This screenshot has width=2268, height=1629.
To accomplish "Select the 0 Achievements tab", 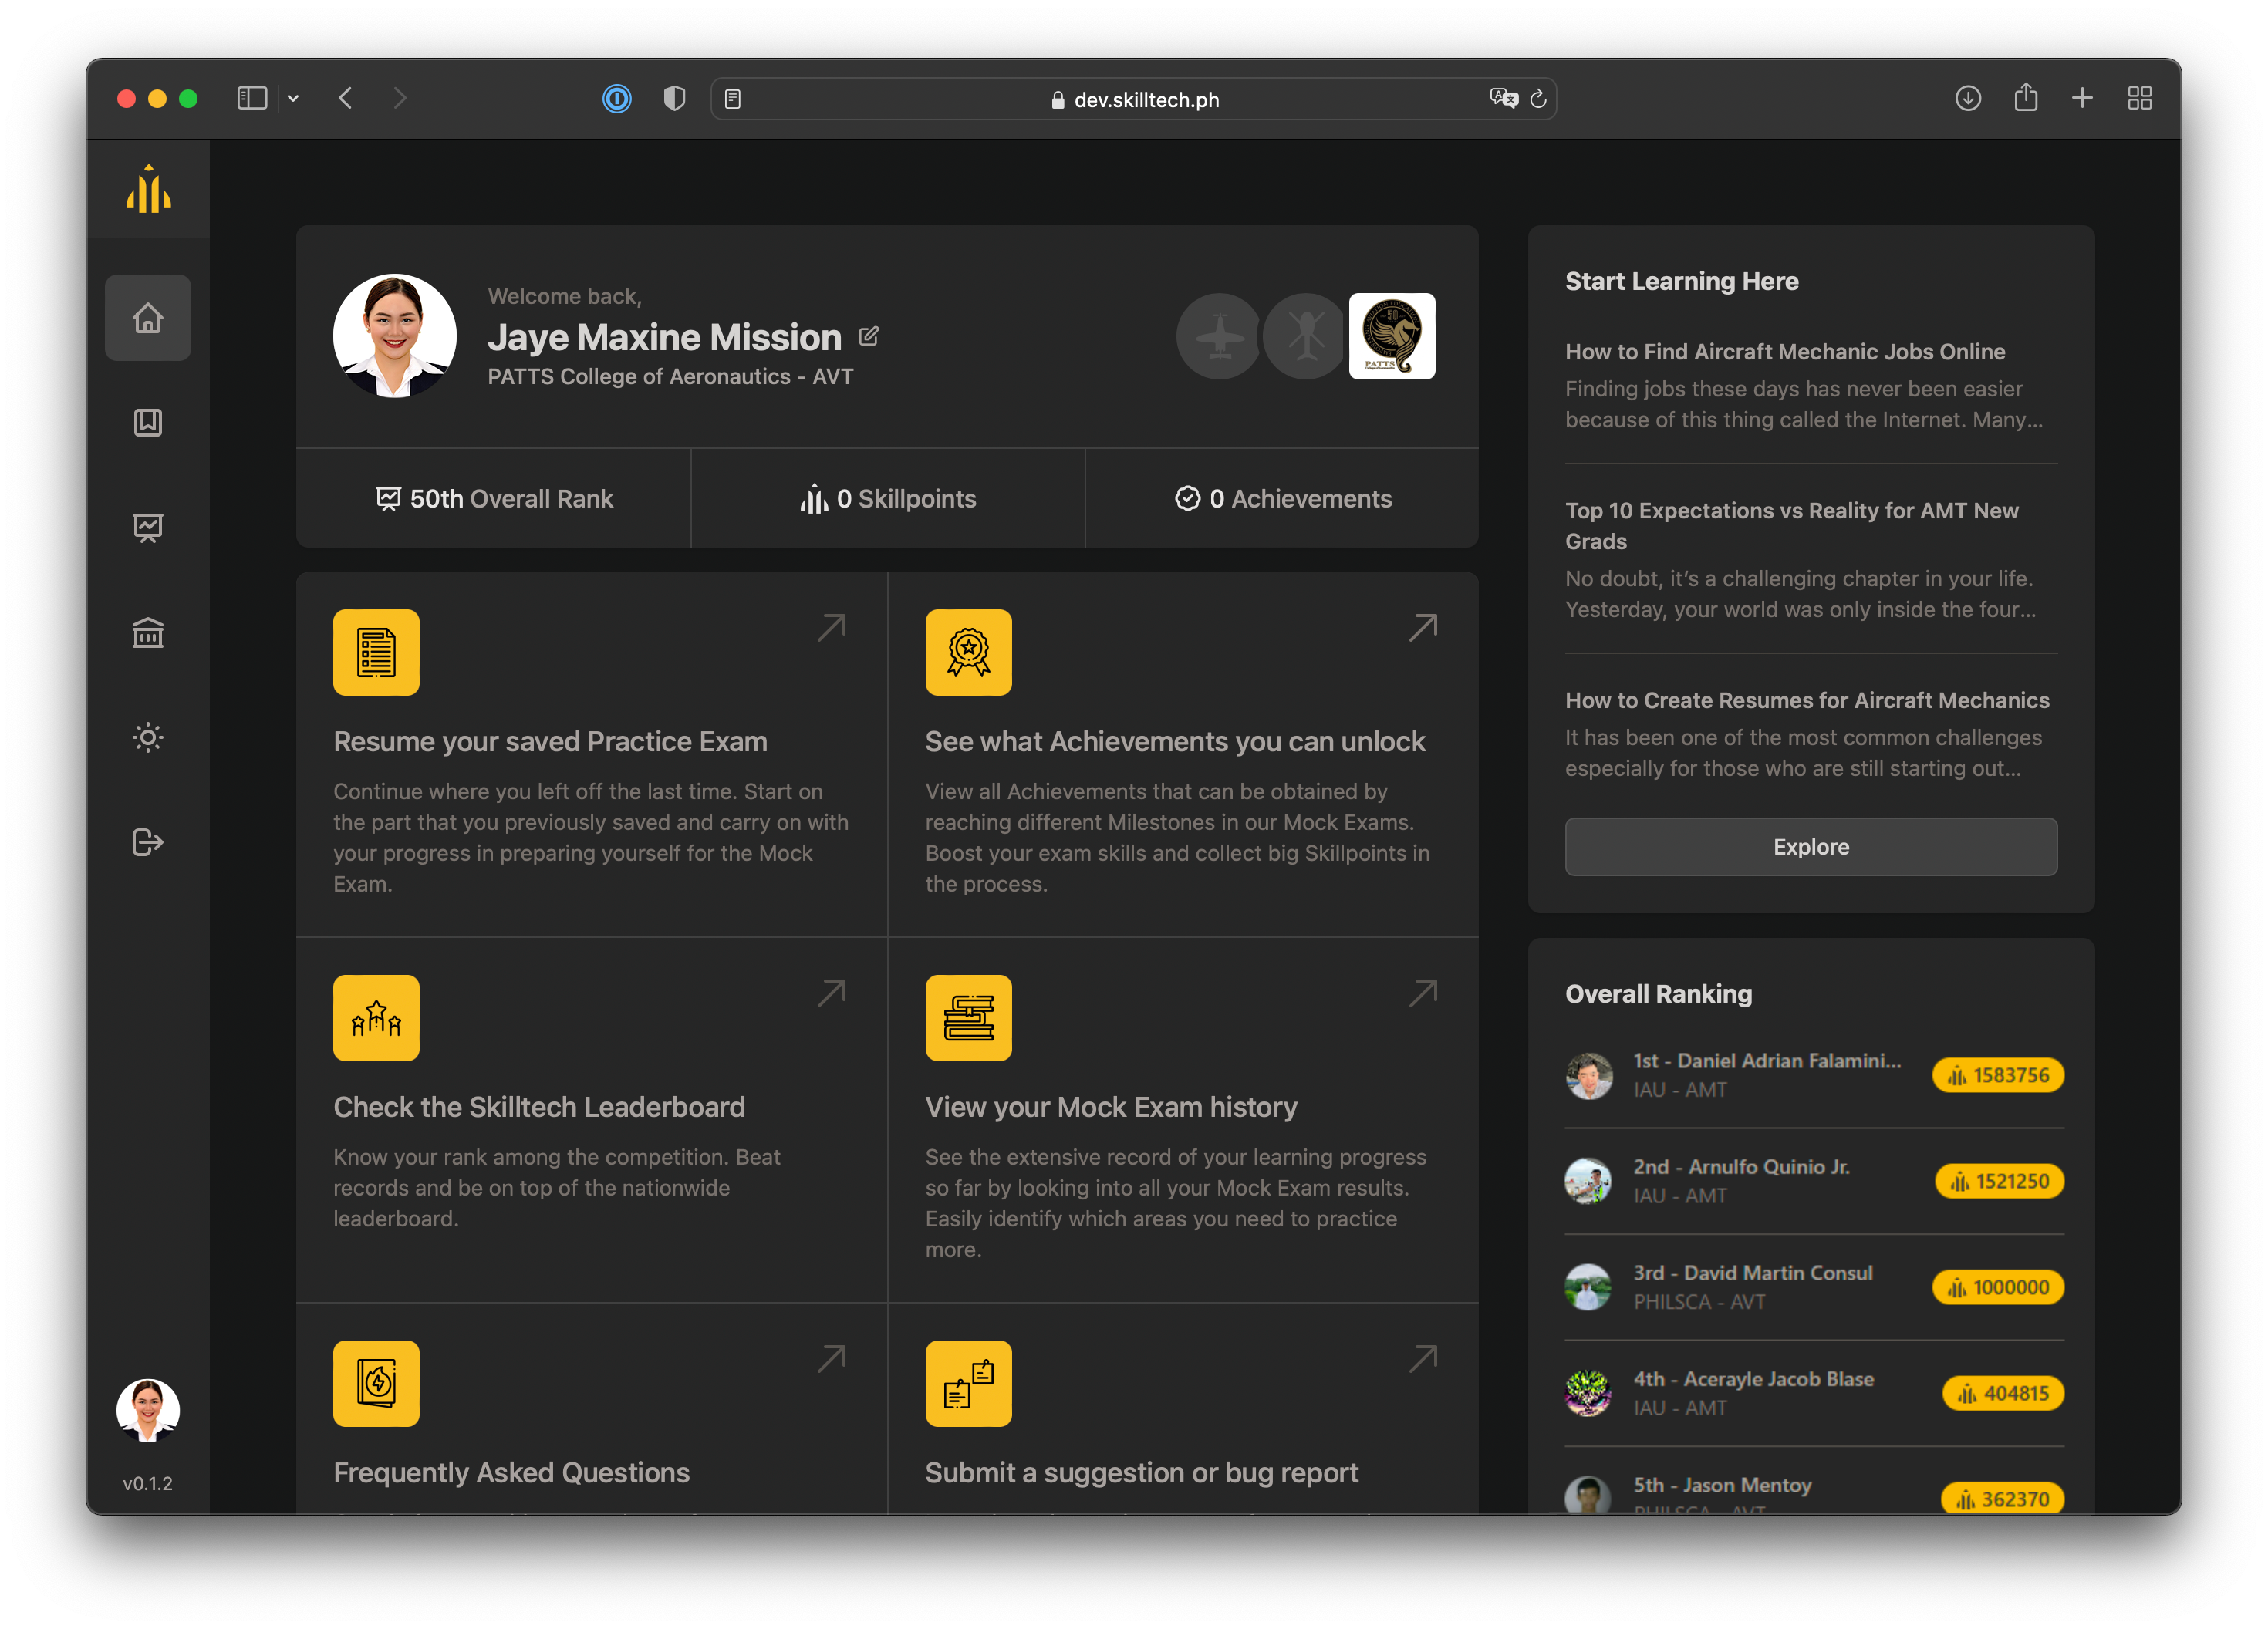I will [1282, 498].
